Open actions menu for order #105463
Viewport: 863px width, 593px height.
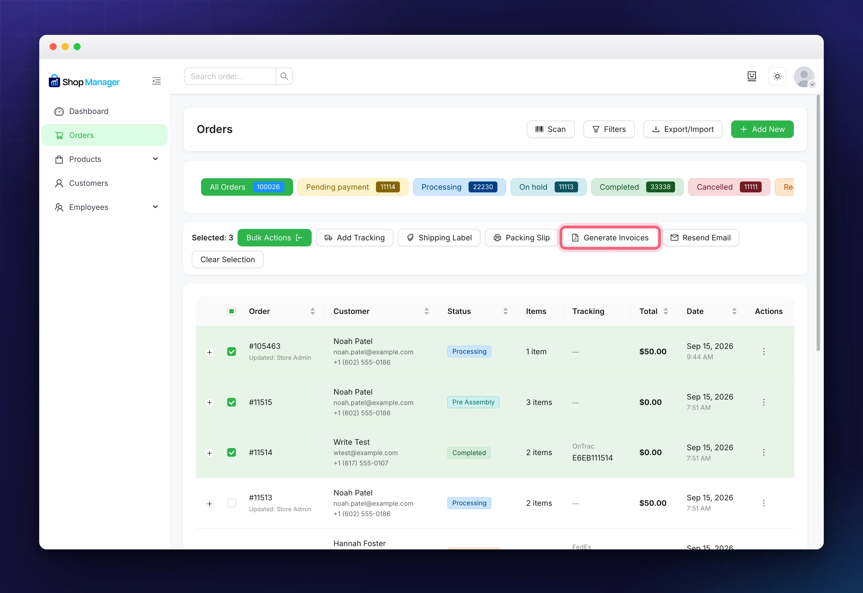pyautogui.click(x=764, y=352)
